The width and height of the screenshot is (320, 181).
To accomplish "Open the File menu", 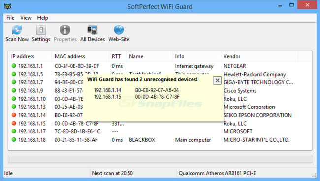I will point(10,18).
